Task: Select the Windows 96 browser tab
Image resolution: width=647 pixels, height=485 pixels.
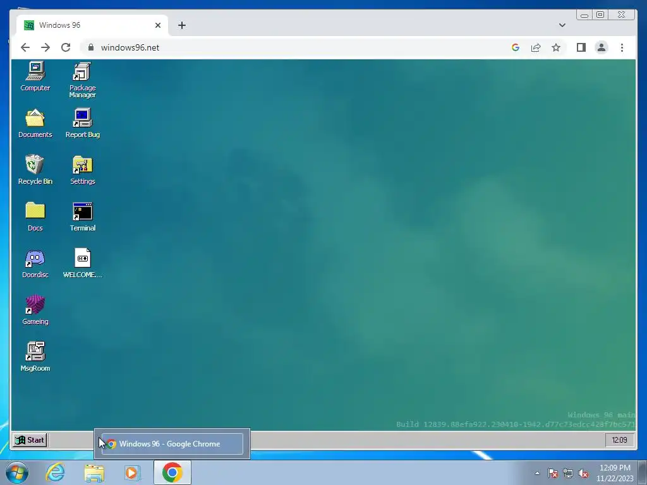Action: [x=92, y=25]
